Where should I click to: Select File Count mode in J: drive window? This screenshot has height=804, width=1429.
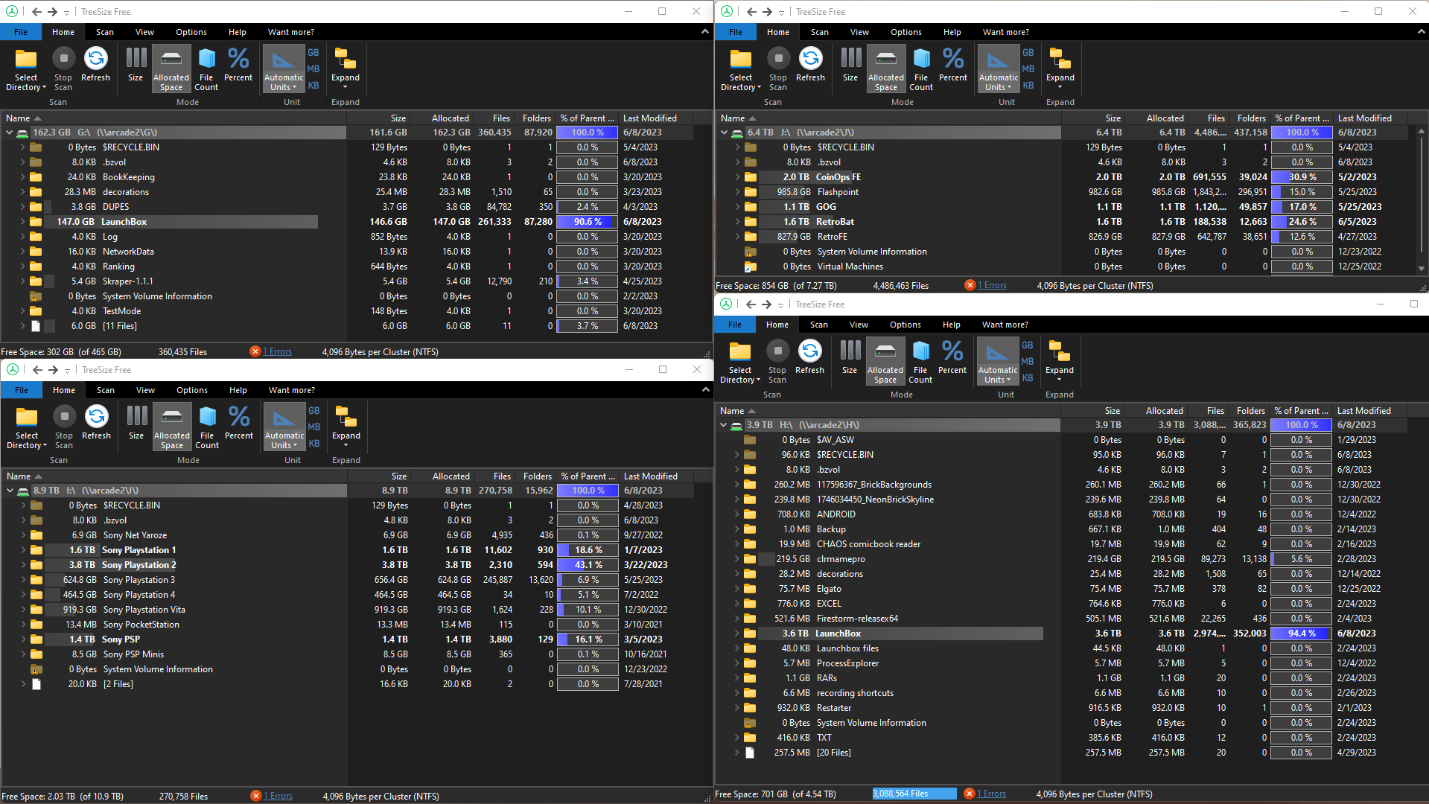(921, 68)
